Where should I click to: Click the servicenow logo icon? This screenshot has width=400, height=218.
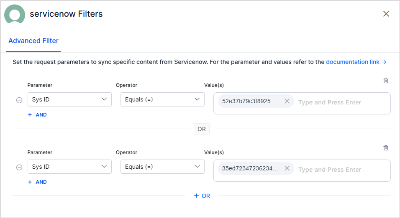tap(15, 14)
